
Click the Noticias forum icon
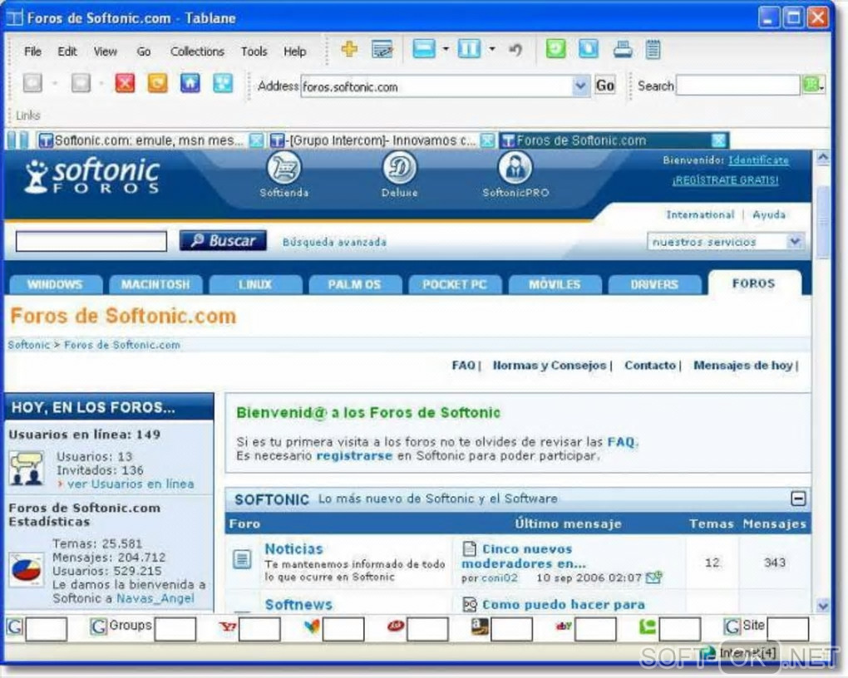coord(242,559)
